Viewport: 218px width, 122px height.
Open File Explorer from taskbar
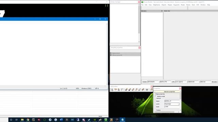click(22, 120)
